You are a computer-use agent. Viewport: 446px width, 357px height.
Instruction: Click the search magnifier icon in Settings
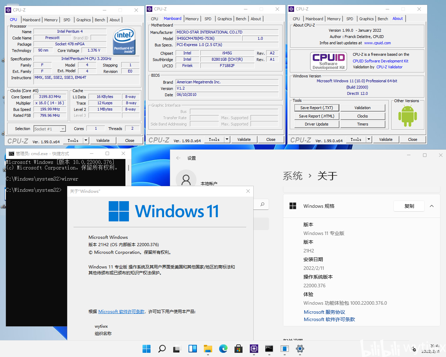coord(262,204)
